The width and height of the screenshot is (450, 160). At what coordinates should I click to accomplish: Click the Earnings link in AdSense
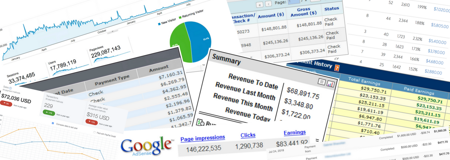(295, 132)
